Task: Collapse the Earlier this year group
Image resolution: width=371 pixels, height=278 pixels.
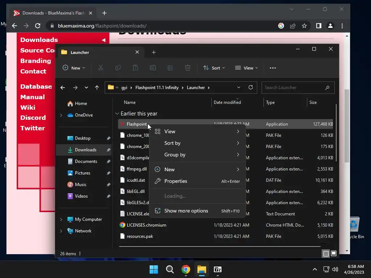Action: (117, 114)
